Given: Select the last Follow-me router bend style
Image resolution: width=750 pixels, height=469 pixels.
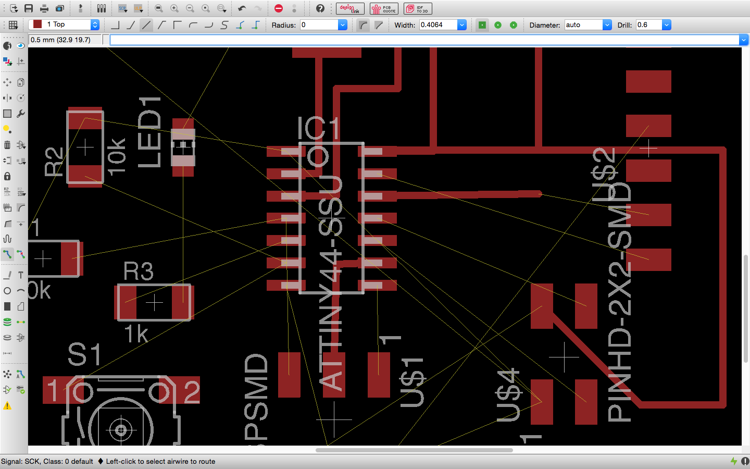Looking at the screenshot, I should [x=256, y=24].
